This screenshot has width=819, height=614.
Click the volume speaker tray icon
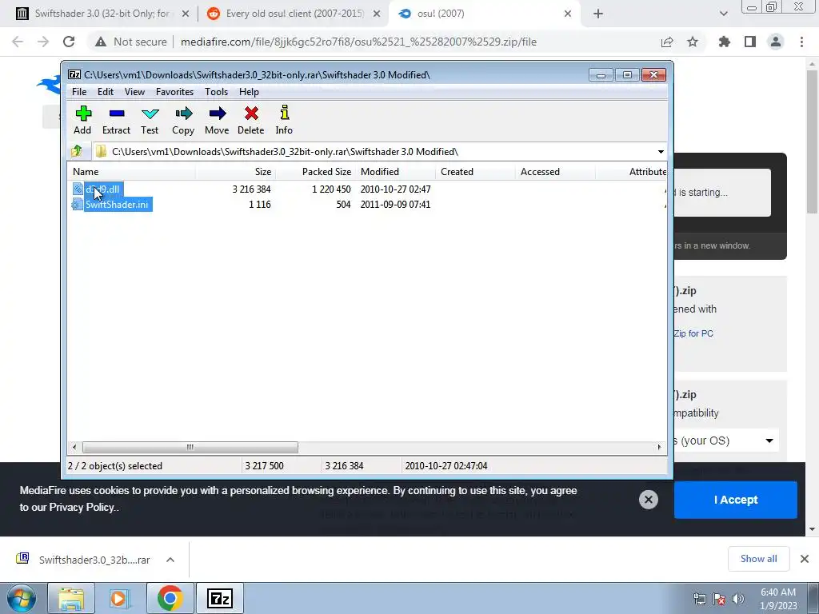(x=737, y=599)
